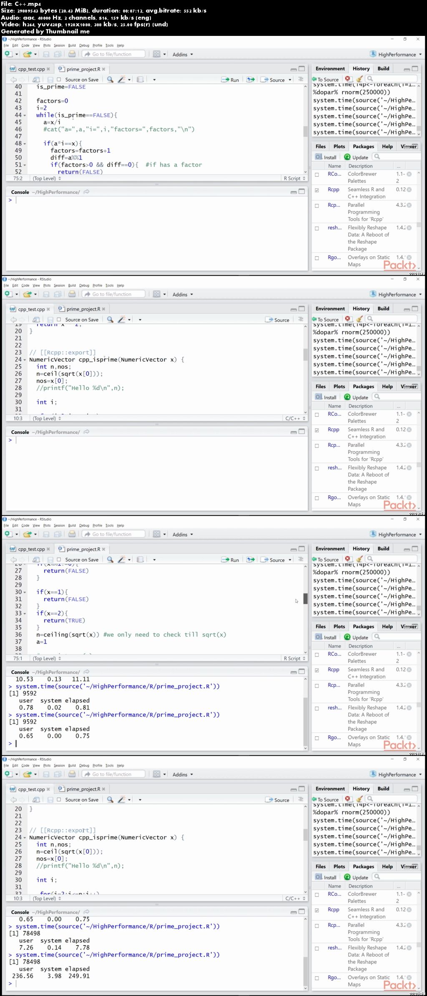
Task: Click package search field in bottom frame
Action: coord(397,877)
